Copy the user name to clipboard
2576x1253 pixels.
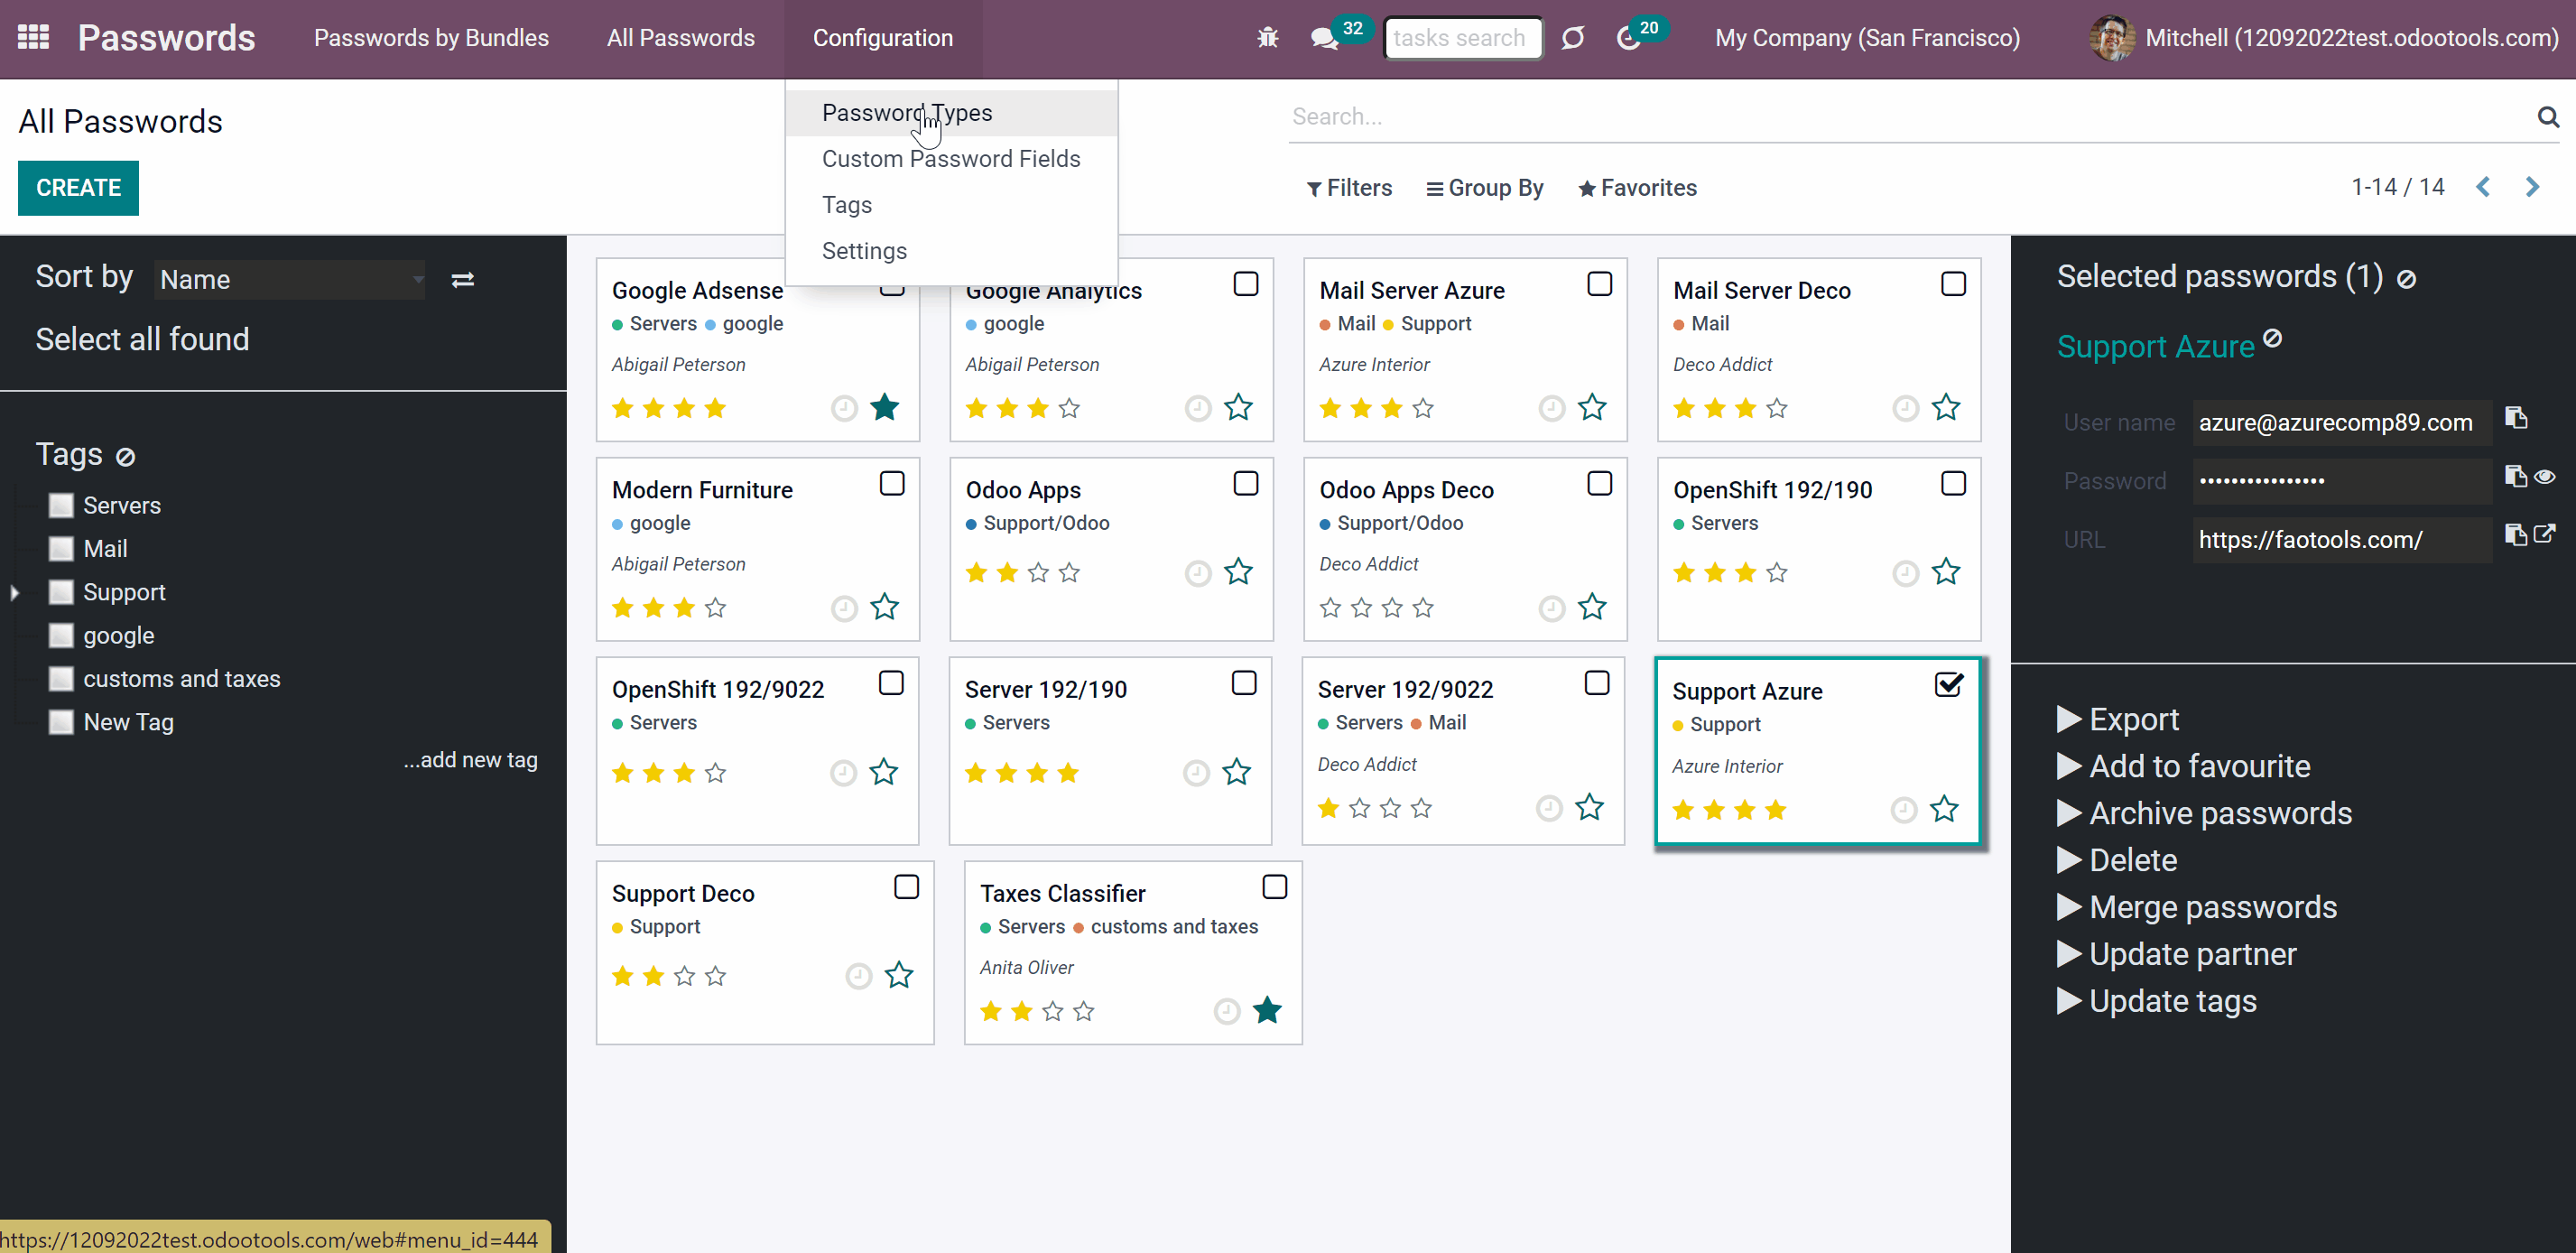coord(2516,418)
